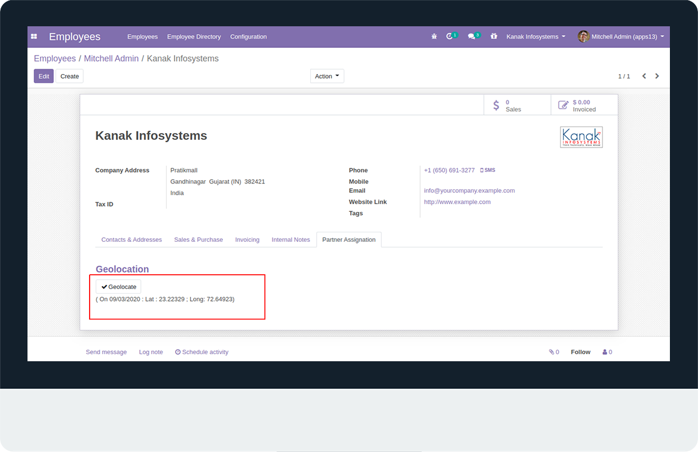
Task: Click Send message in chatter
Action: tap(106, 352)
